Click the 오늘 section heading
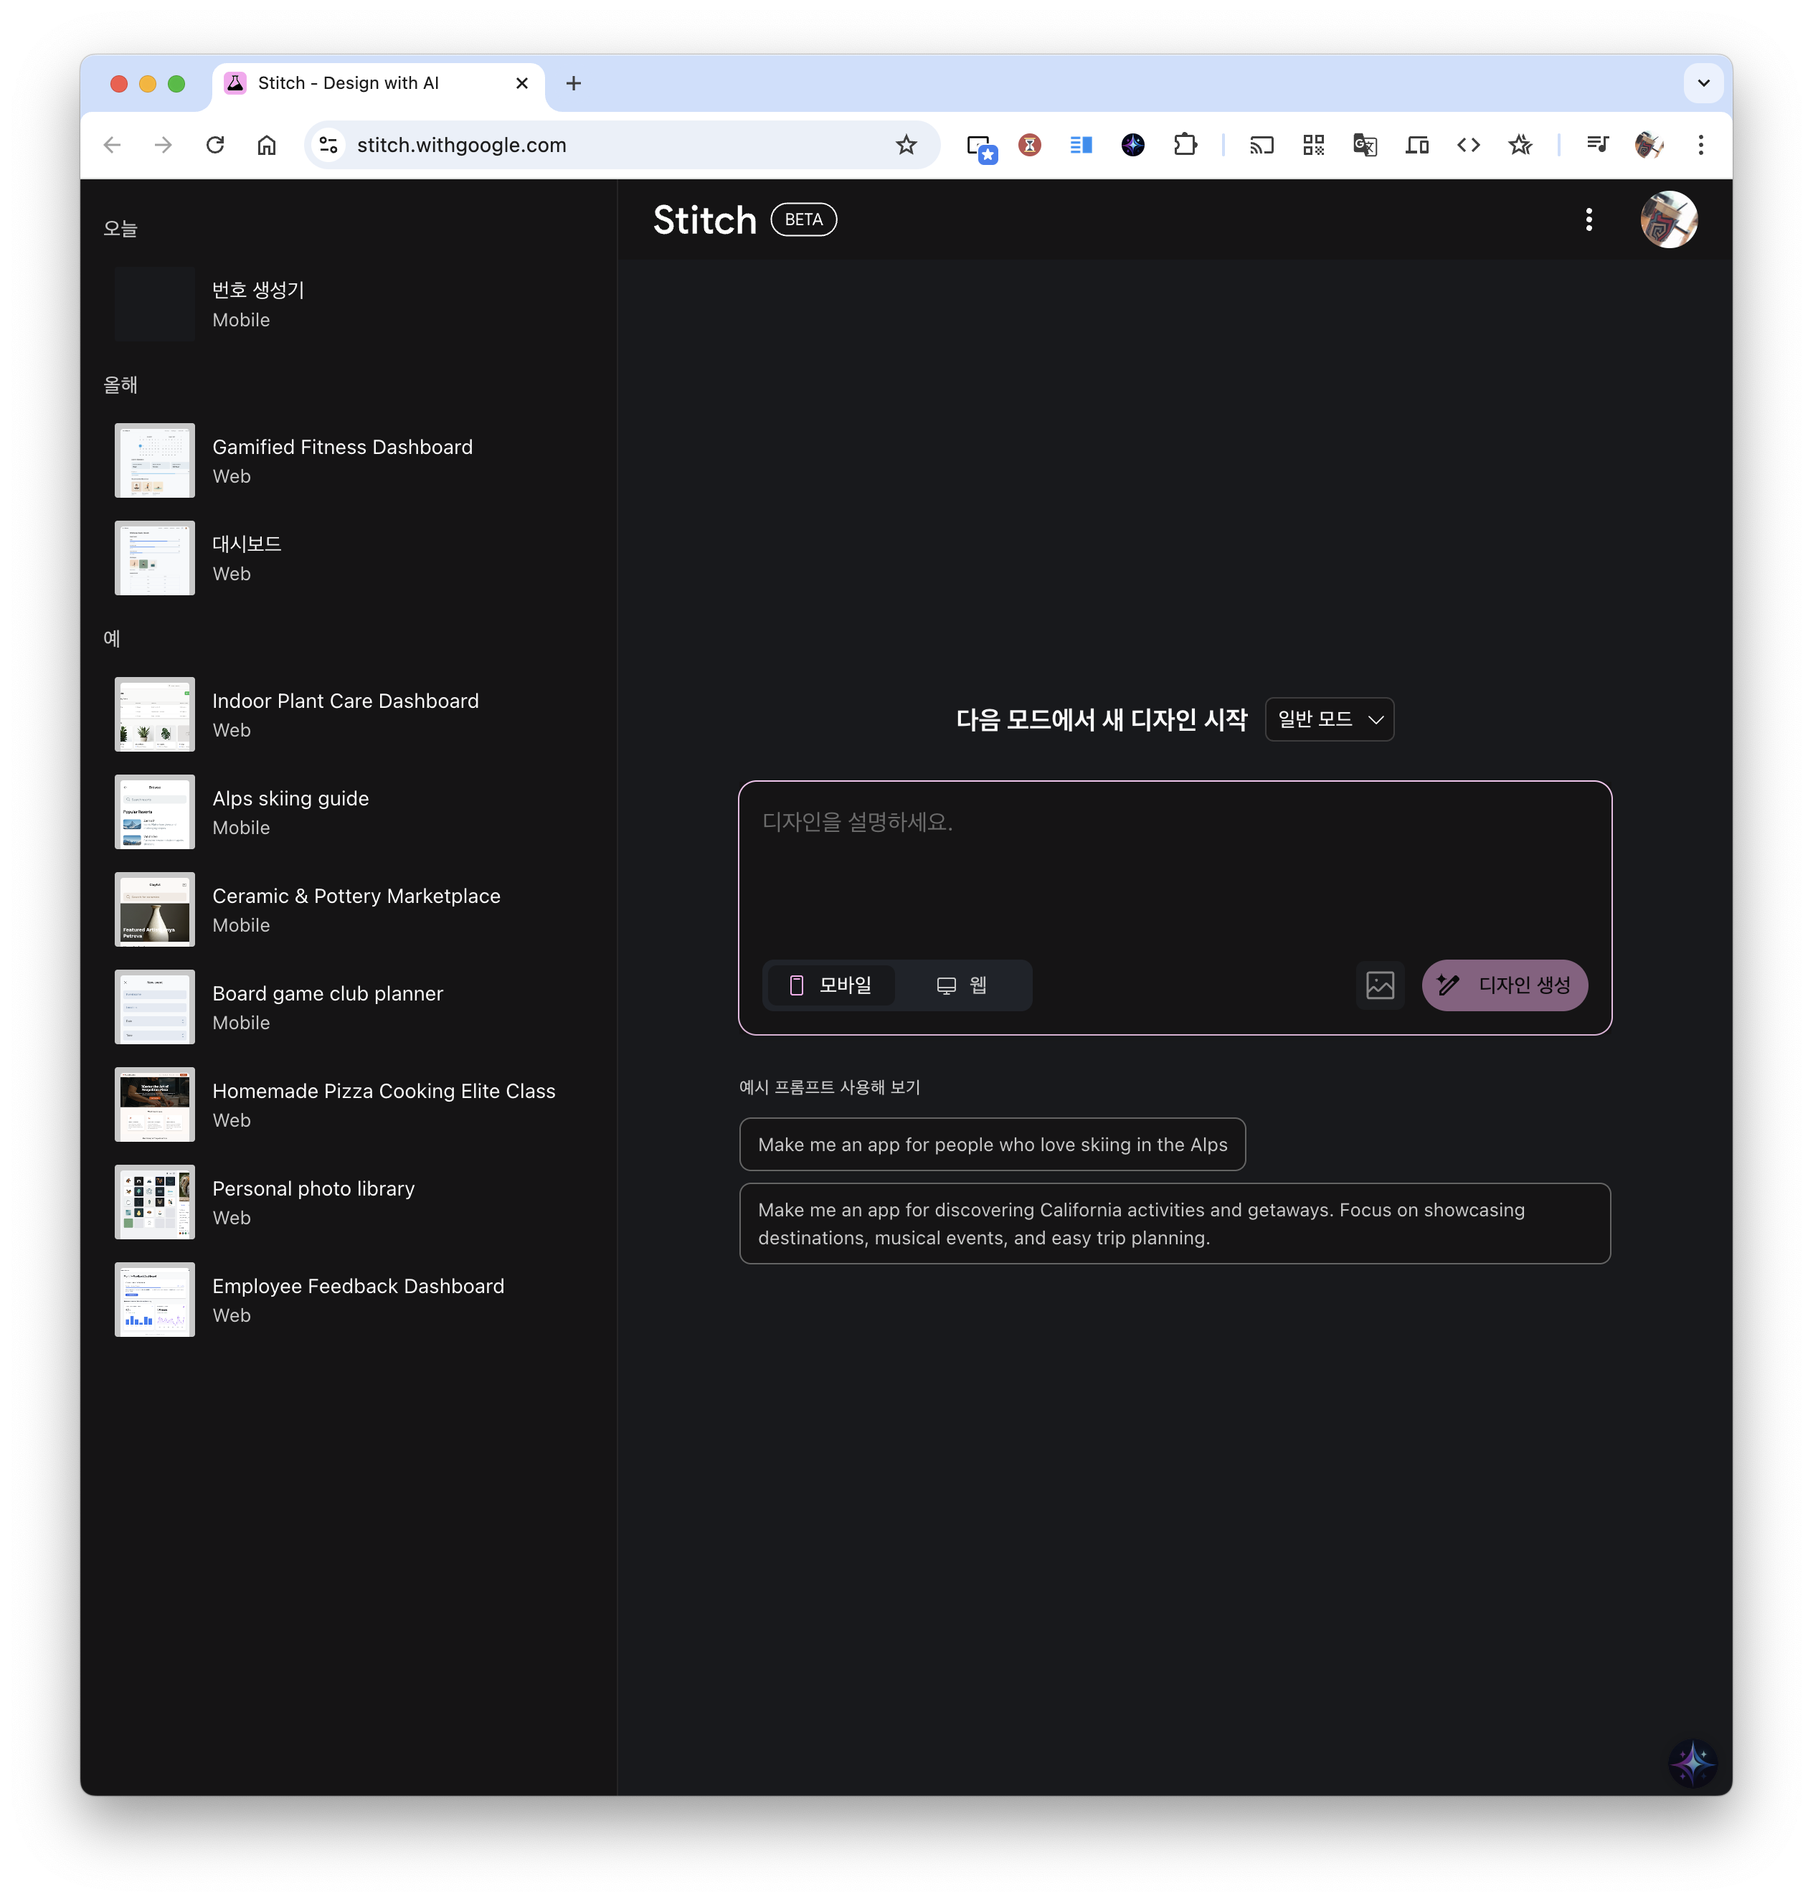 click(x=120, y=228)
